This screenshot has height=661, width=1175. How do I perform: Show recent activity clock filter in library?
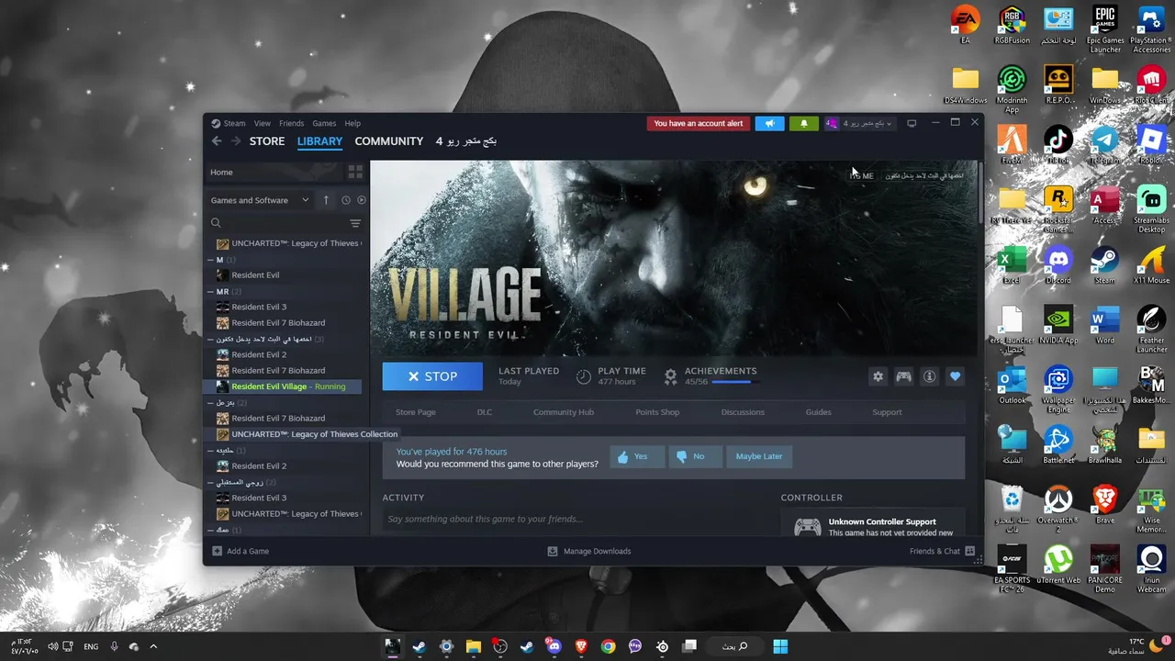[x=346, y=200]
